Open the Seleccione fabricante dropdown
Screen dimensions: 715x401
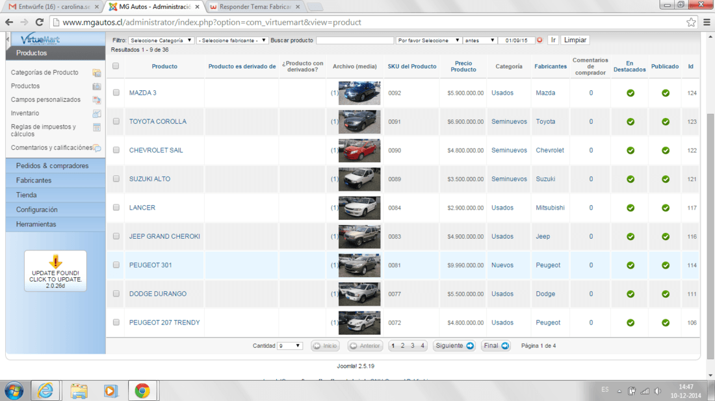click(x=233, y=40)
